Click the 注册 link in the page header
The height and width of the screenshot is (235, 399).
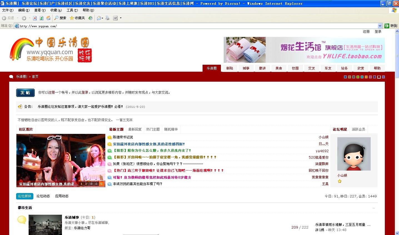366,32
